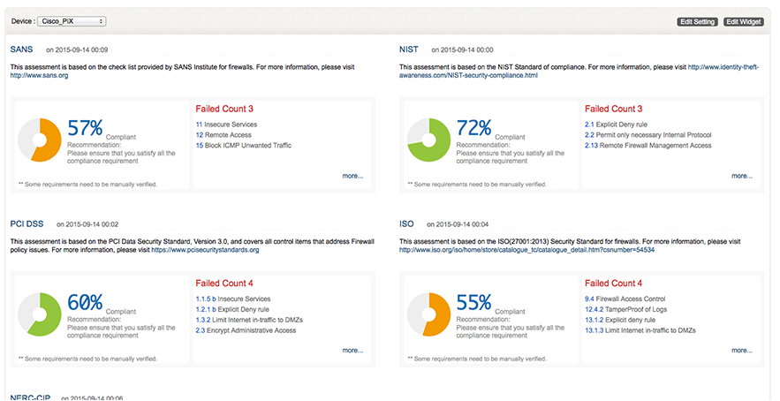
Task: Expand more failed items in SANS panel
Action: pyautogui.click(x=352, y=176)
